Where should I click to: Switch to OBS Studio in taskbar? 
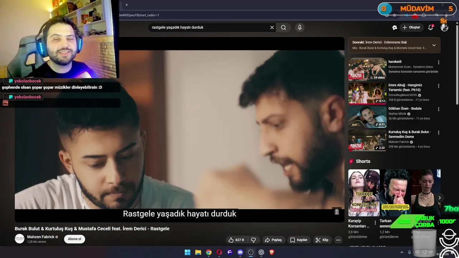(251, 252)
